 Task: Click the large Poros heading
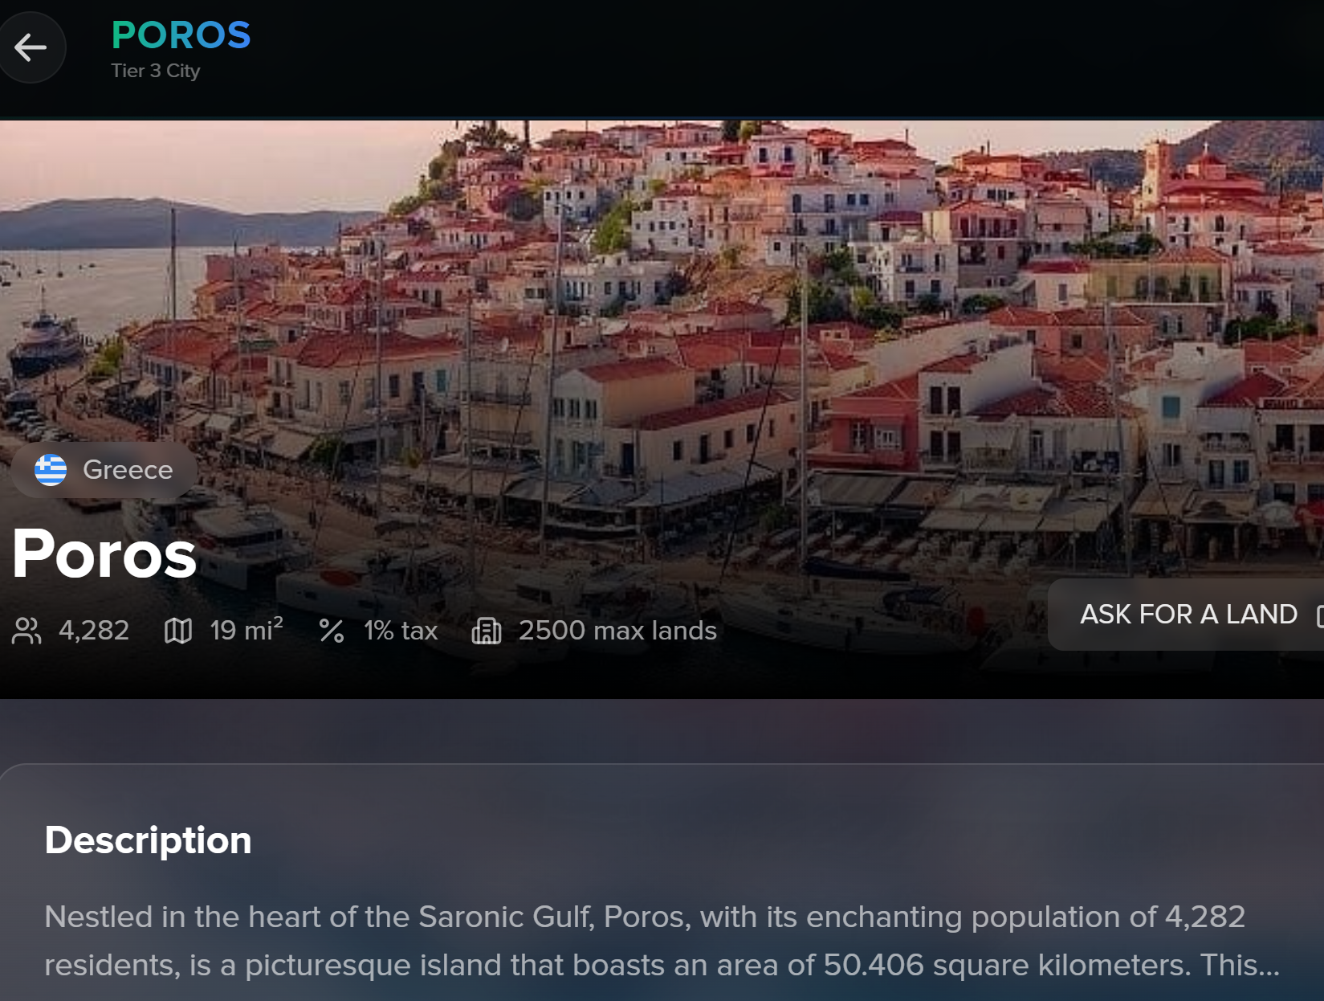[104, 554]
